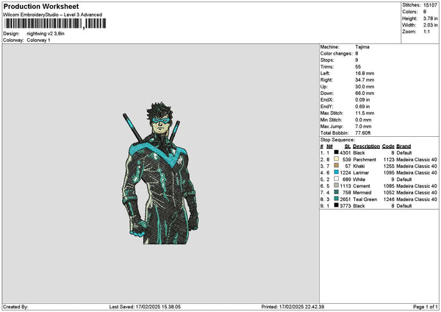This screenshot has width=441, height=312.
Task: Select stitch count '3773' in row 9
Action: [345, 206]
